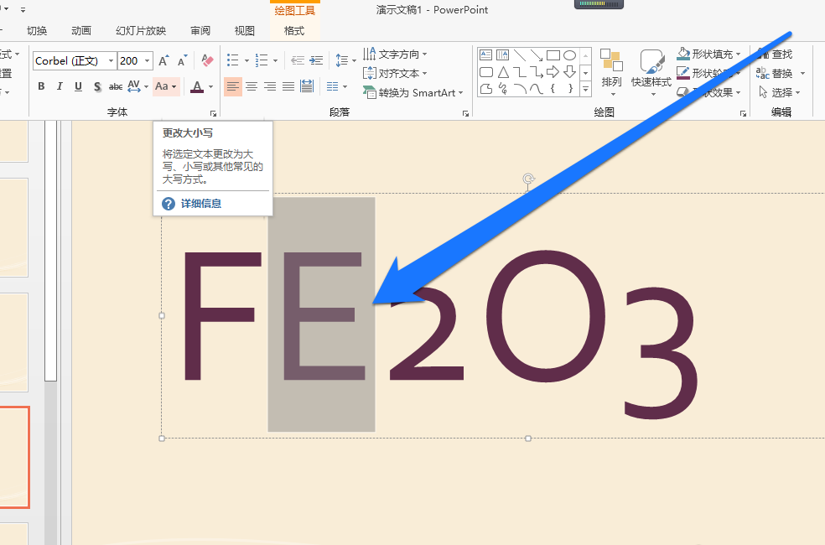Select the scribble shape tool
Viewport: 825px width, 545px height.
pos(503,88)
